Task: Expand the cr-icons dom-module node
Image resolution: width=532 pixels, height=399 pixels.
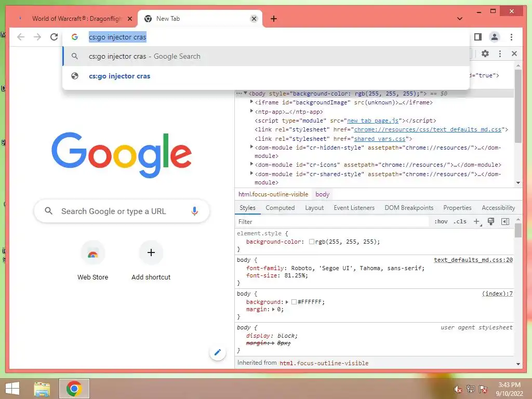Action: coord(251,164)
